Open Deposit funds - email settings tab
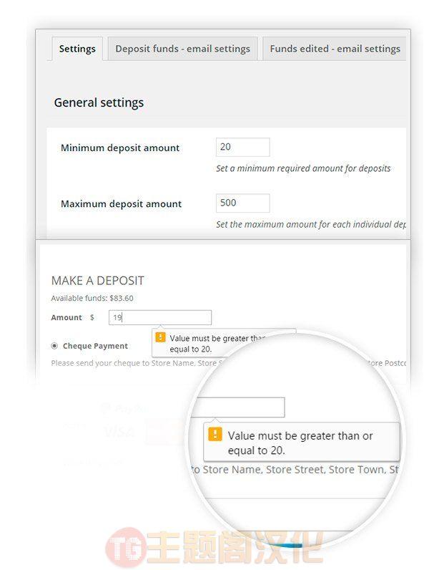The width and height of the screenshot is (429, 570). pos(182,49)
